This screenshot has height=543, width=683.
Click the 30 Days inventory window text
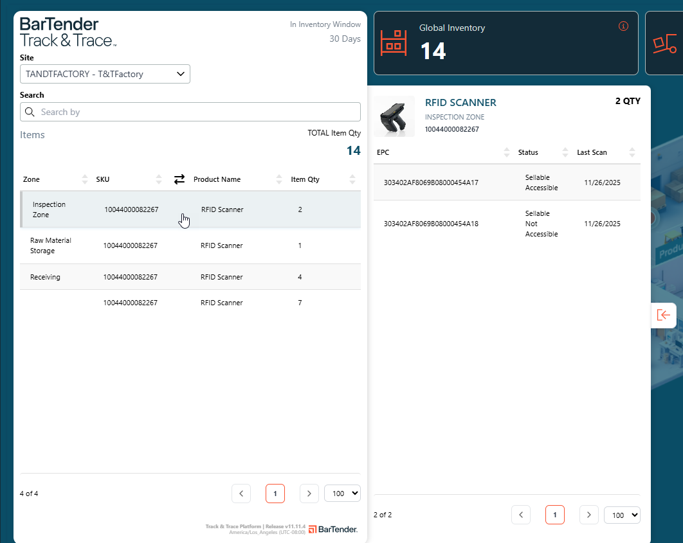345,39
